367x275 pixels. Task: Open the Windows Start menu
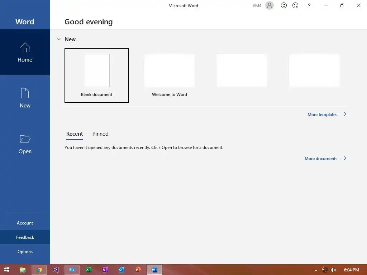(x=7, y=270)
